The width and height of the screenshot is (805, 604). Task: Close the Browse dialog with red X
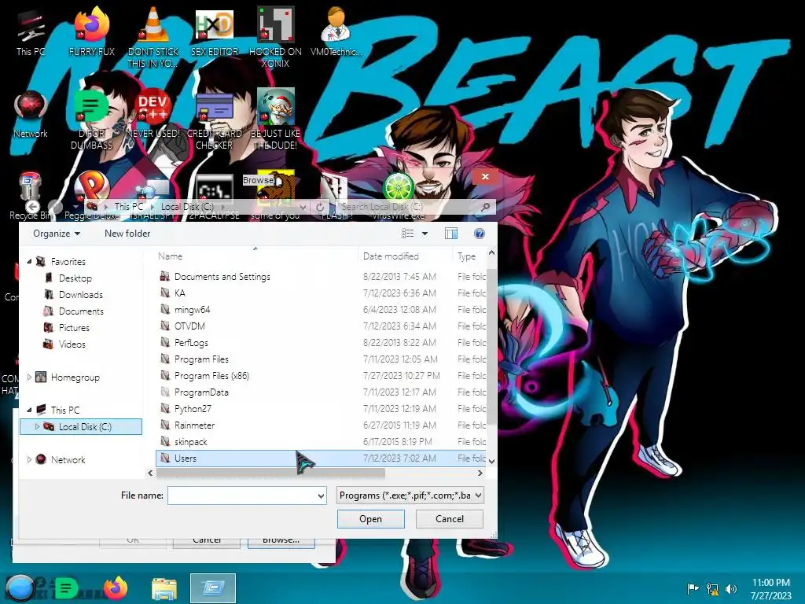[485, 177]
